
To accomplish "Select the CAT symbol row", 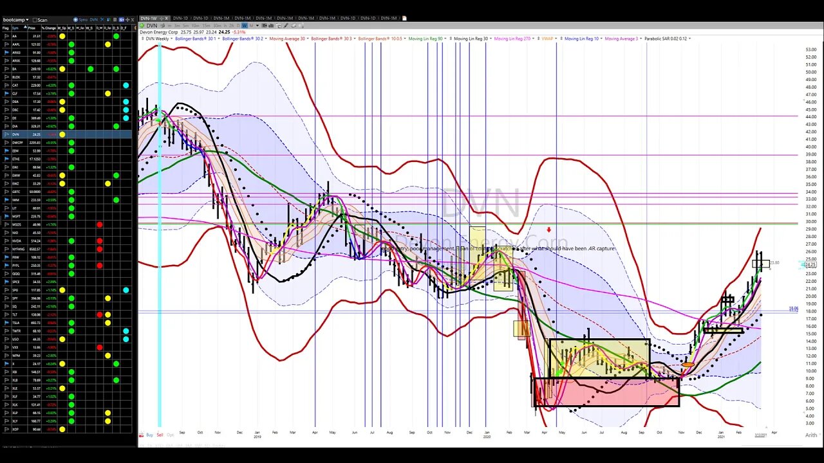I will click(66, 86).
